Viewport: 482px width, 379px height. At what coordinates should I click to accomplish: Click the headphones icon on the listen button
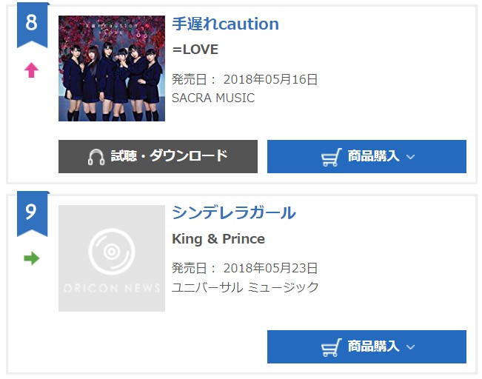96,157
